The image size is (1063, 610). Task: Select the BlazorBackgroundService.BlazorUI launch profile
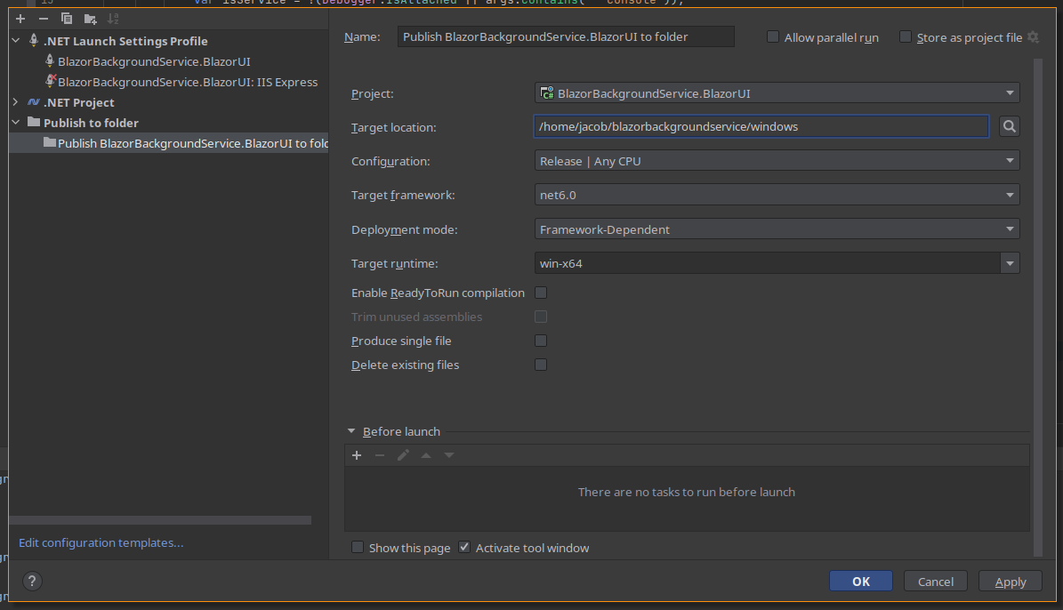154,61
